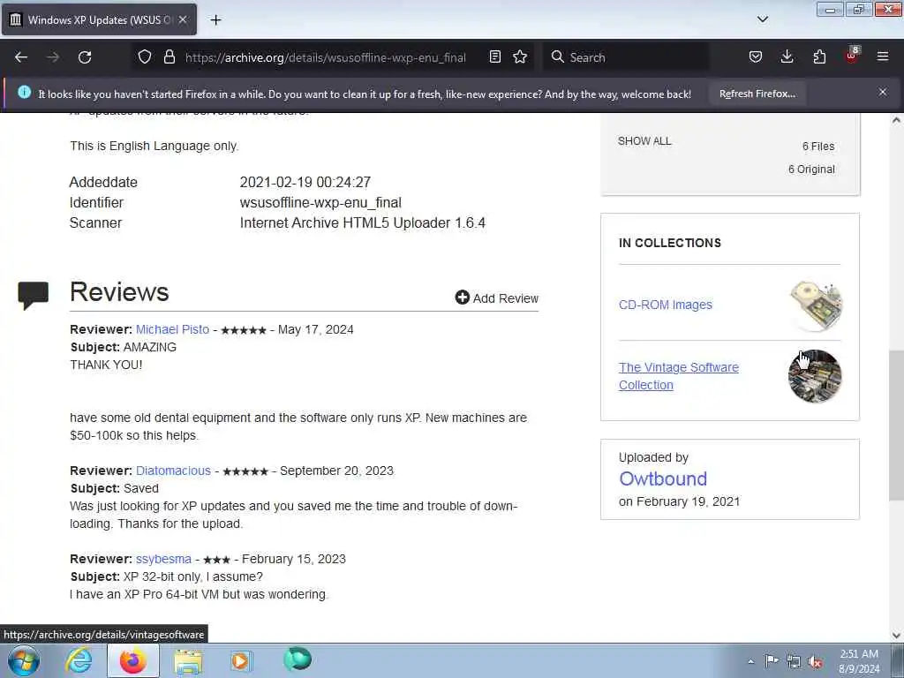Click the Search box in toolbar

pos(626,57)
